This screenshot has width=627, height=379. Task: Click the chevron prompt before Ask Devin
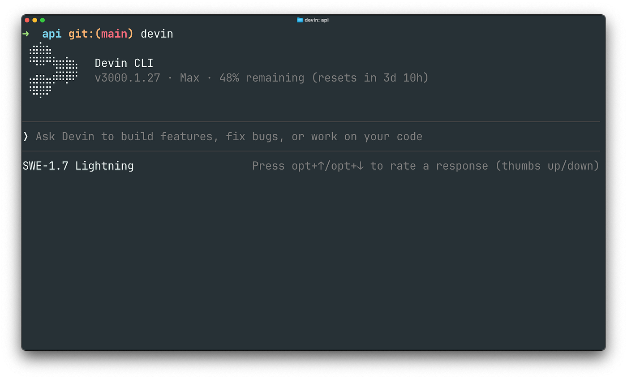click(x=26, y=136)
